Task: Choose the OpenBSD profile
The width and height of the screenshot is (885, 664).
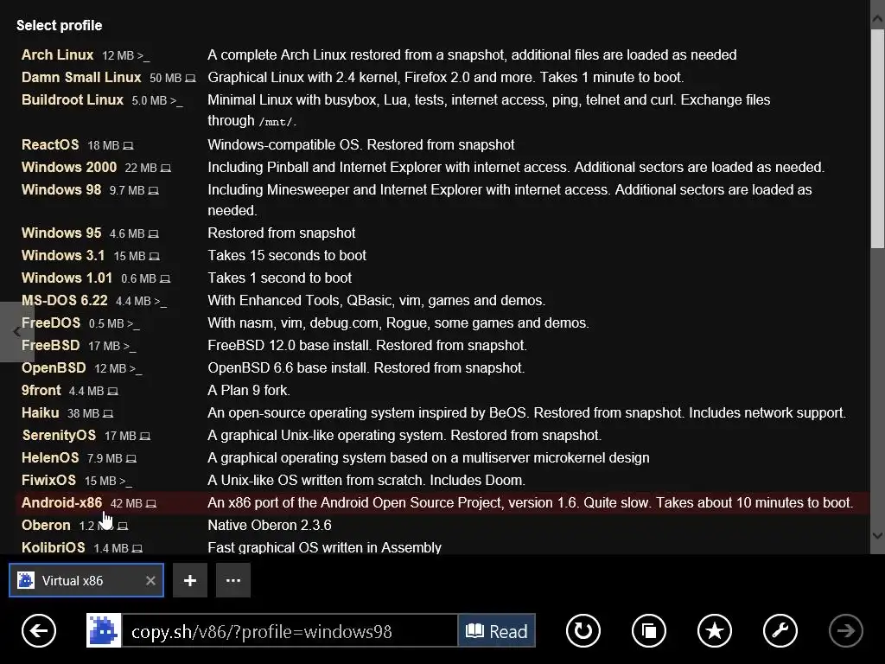Action: 54,368
